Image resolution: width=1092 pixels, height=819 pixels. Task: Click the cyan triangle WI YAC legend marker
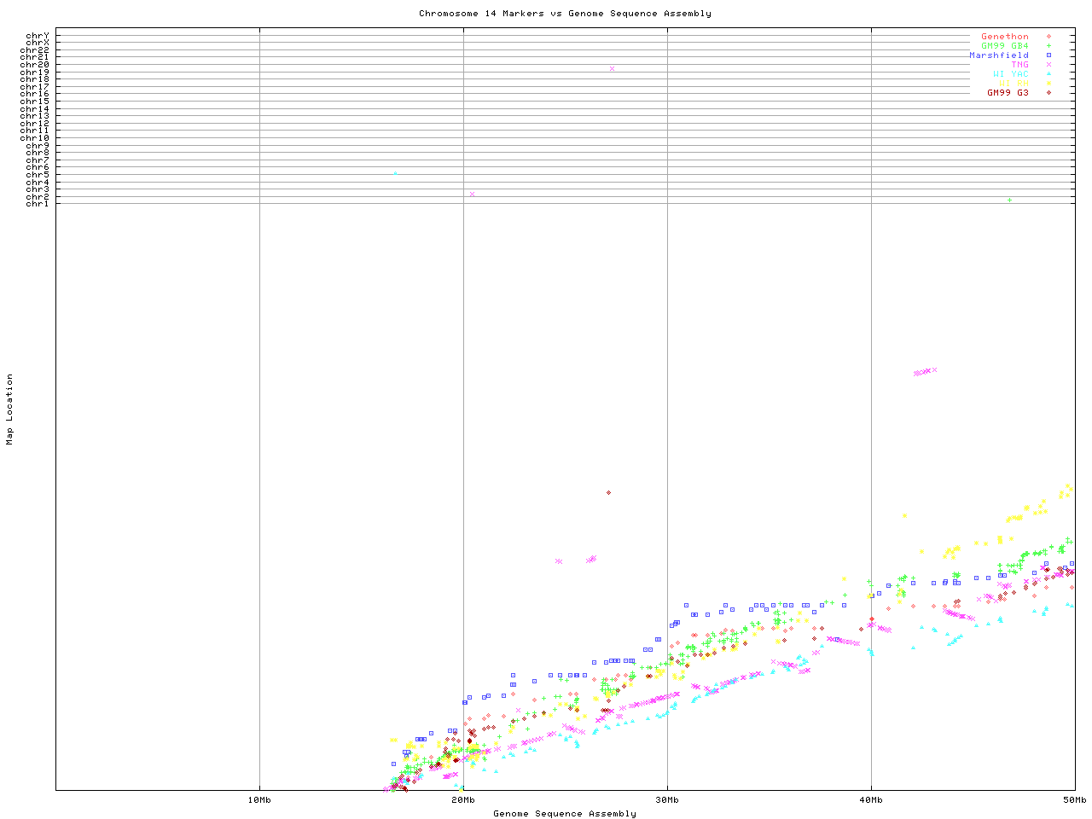click(1048, 74)
